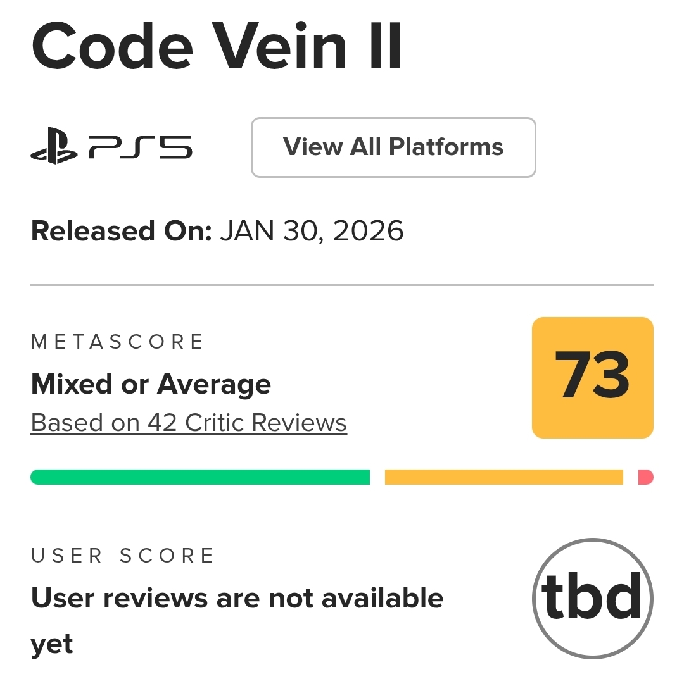Click the horizontal divider above Metascore

(342, 285)
